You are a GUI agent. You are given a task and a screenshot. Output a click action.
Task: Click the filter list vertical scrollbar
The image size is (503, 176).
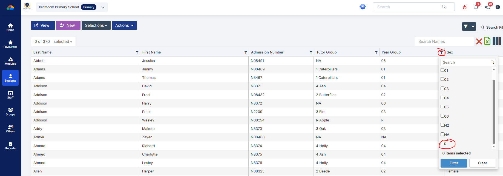click(494, 111)
